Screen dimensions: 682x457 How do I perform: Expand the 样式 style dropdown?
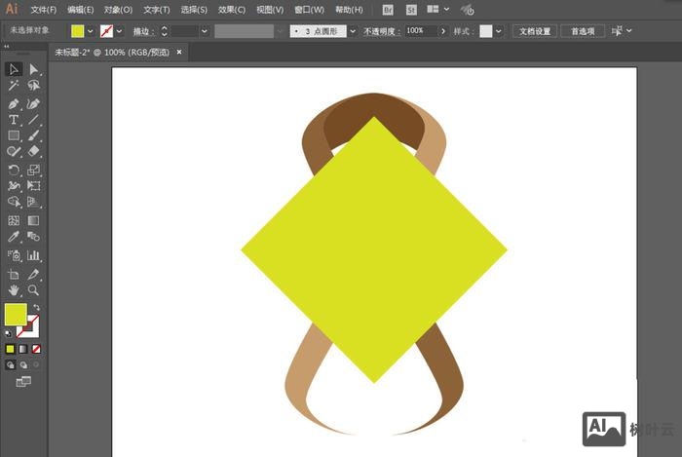click(499, 31)
